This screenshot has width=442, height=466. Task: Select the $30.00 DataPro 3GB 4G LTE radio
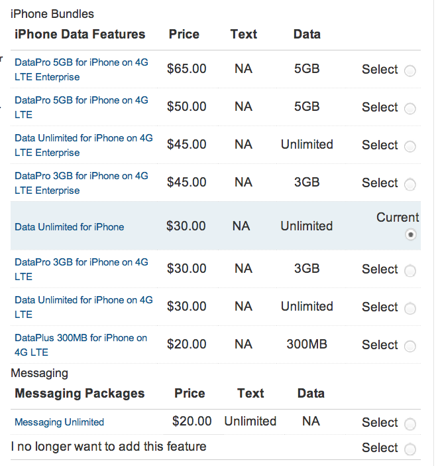410,270
